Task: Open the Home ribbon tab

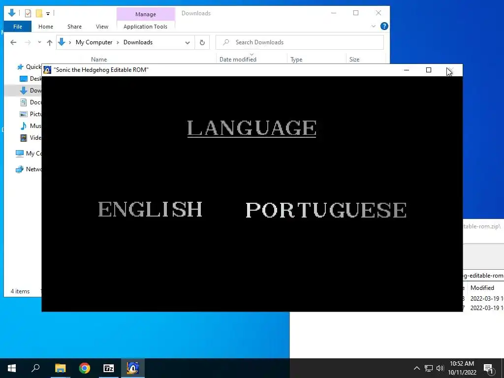Action: point(46,27)
